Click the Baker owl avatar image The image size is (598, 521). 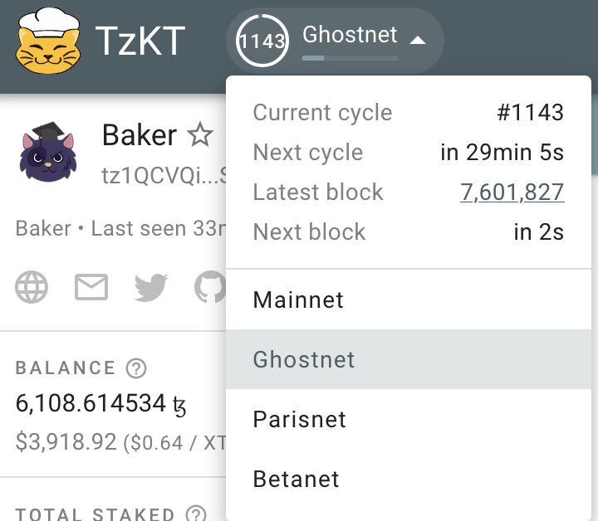(x=47, y=151)
